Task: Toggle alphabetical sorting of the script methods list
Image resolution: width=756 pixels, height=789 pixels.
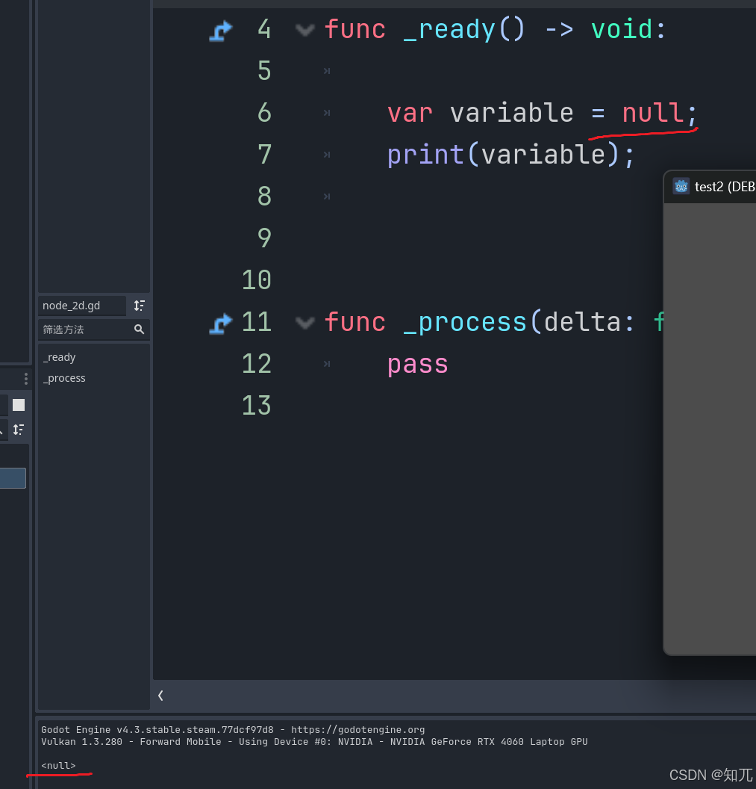Action: 139,306
